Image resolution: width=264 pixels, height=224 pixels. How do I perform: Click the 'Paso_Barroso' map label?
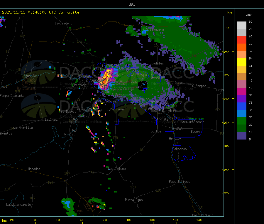click(x=180, y=182)
